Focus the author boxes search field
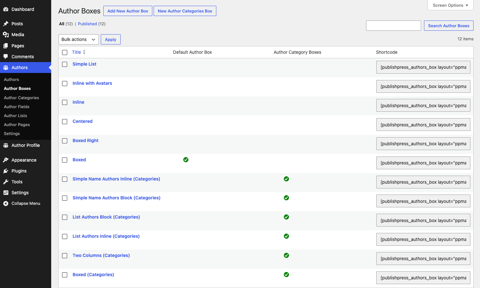 coord(394,26)
